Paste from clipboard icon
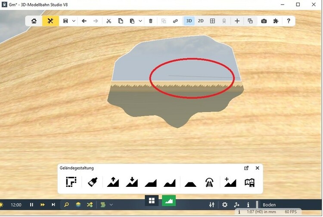Screen dimensions: 323x217 [132, 21]
